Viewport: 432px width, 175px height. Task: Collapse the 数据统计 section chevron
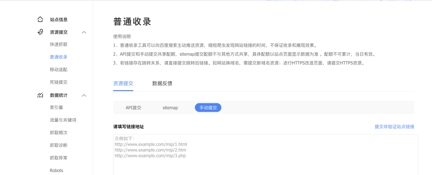84,95
